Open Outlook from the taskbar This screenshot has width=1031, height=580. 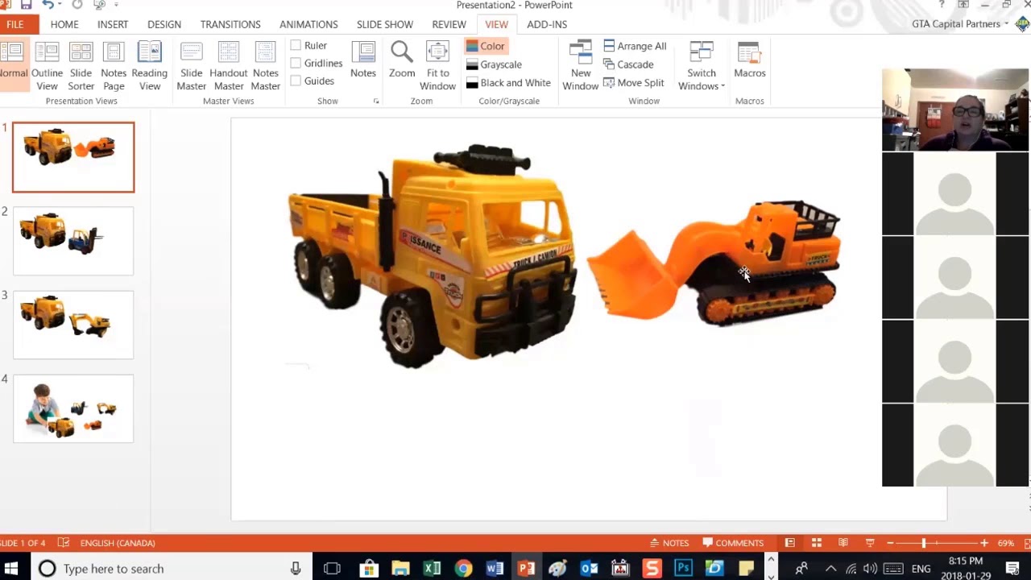pos(589,569)
